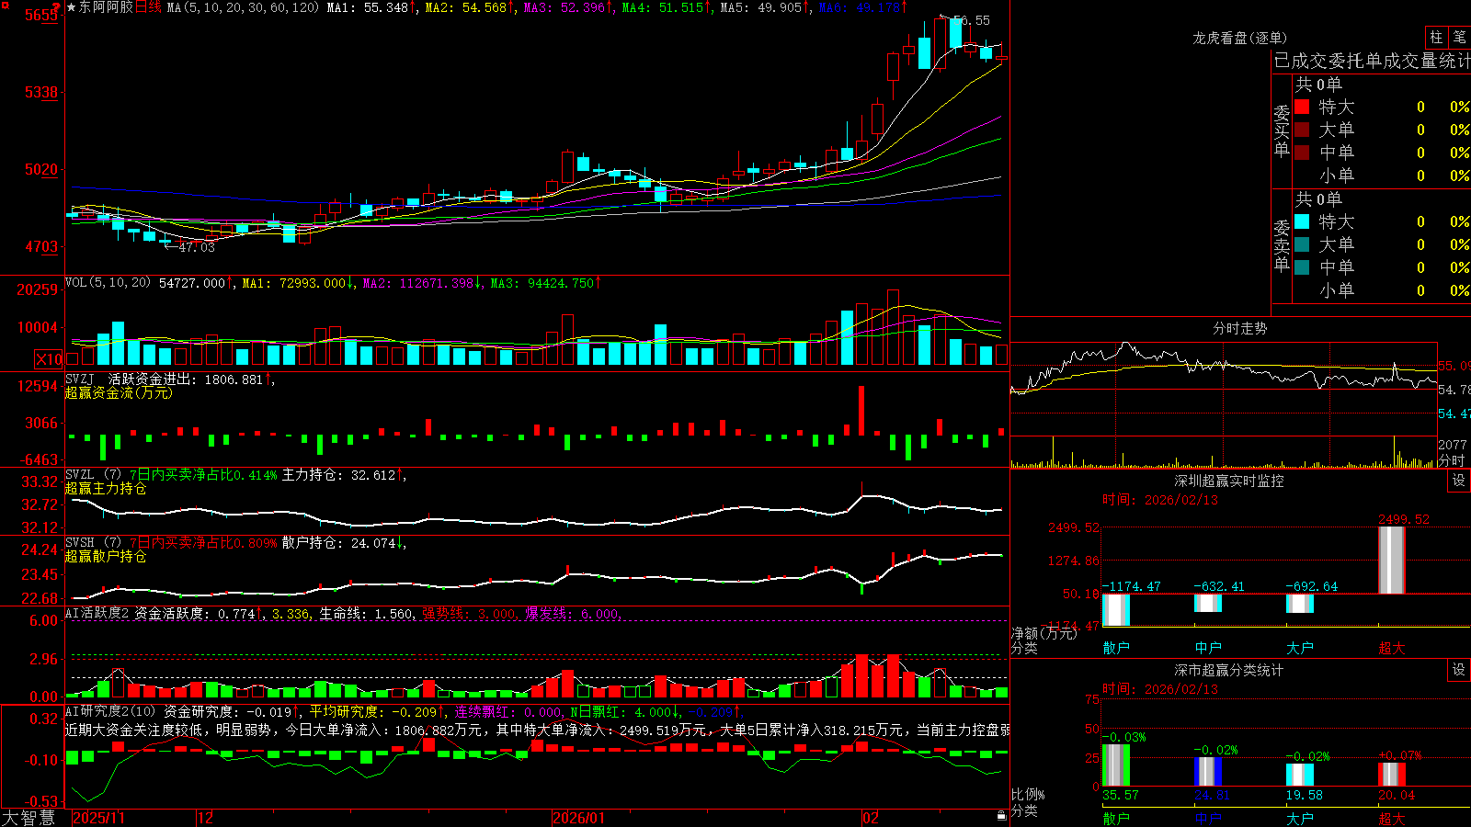Viewport: 1471px width, 827px height.
Task: Click the 时间: 2026/02/13 label in 实时监控
Action: click(1159, 500)
